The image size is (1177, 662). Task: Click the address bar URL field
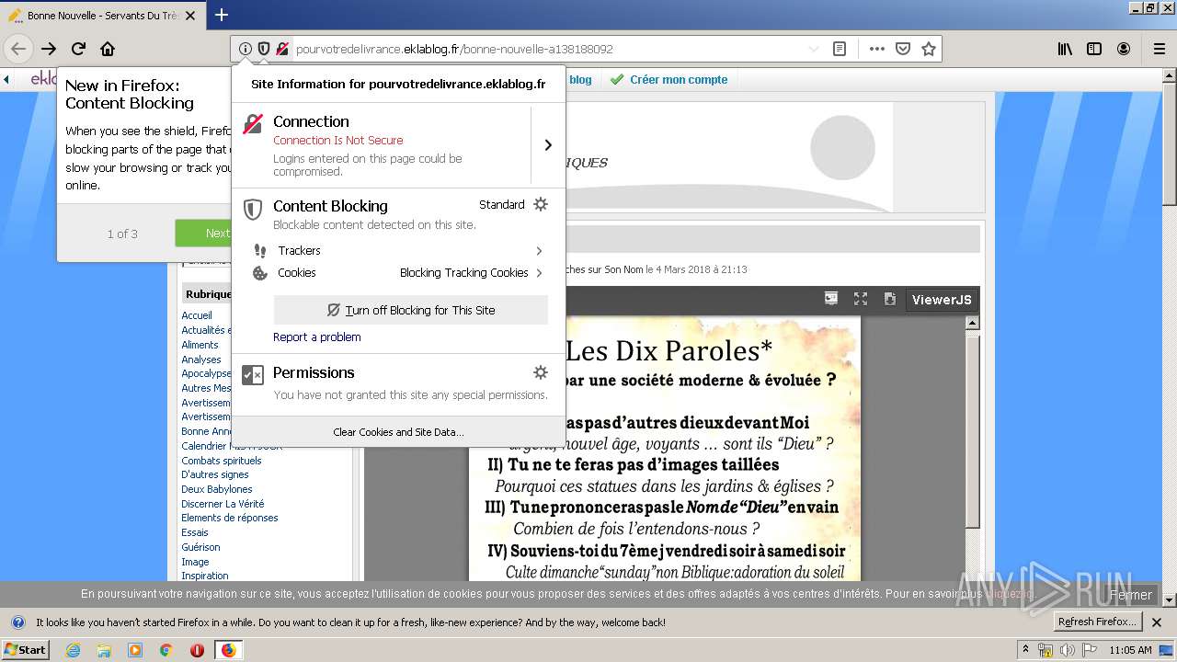(547, 49)
